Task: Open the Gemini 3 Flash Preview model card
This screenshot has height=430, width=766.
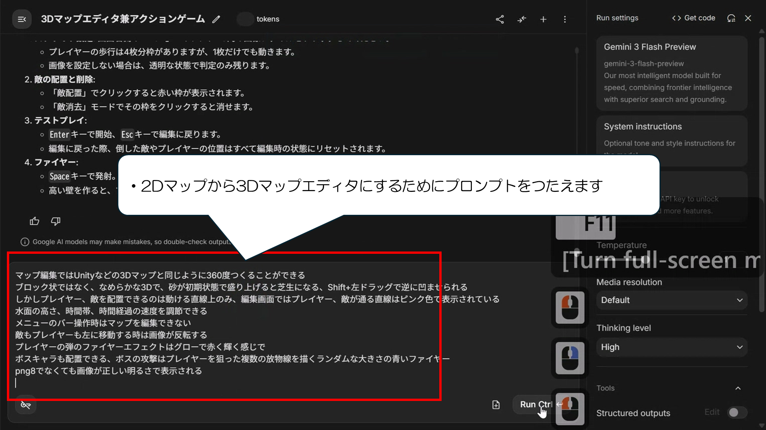Action: (x=672, y=73)
